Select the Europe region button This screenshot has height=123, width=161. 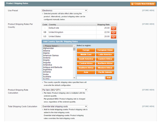tap(86, 50)
